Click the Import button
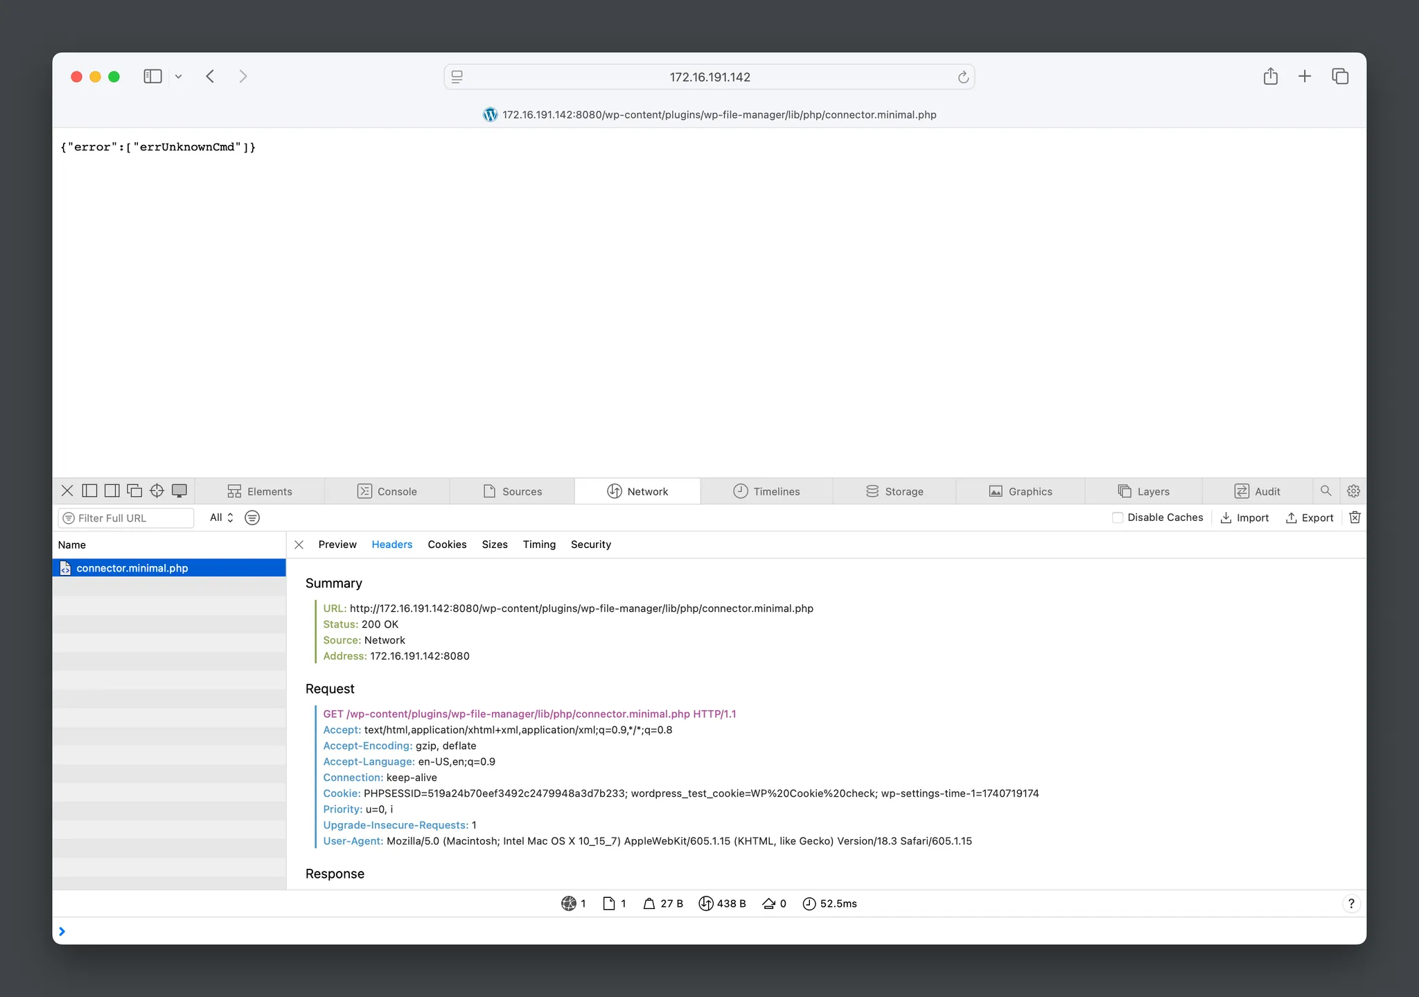The height and width of the screenshot is (997, 1419). [x=1244, y=518]
